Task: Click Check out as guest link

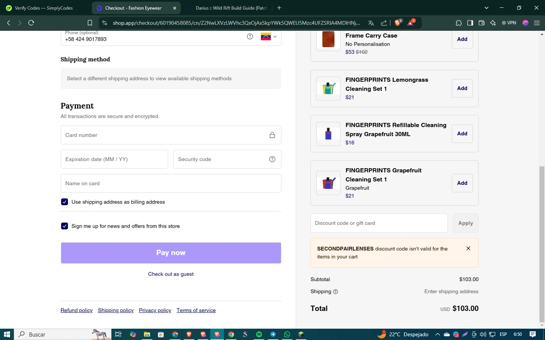Action: tap(171, 274)
